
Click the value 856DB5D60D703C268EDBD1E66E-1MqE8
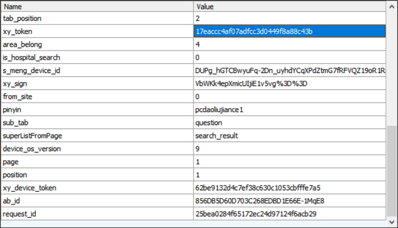[290, 201]
